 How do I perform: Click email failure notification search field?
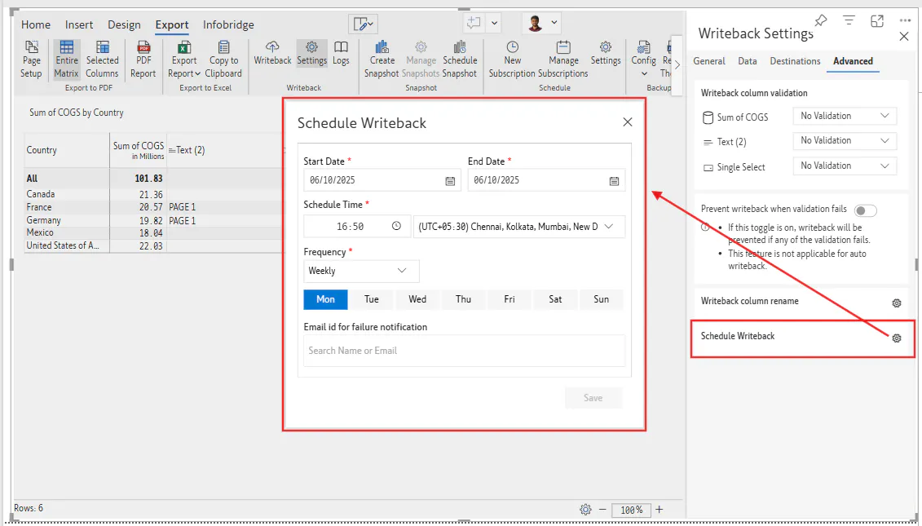464,351
